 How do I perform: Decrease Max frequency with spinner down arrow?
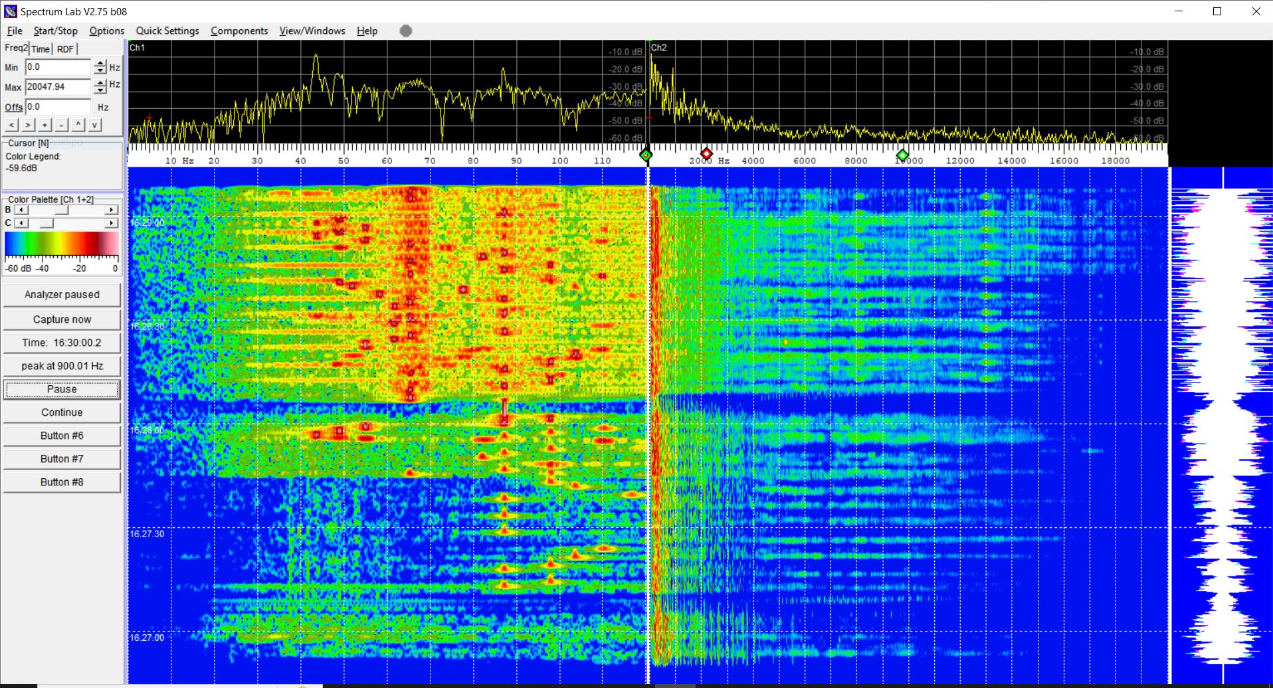pyautogui.click(x=100, y=90)
